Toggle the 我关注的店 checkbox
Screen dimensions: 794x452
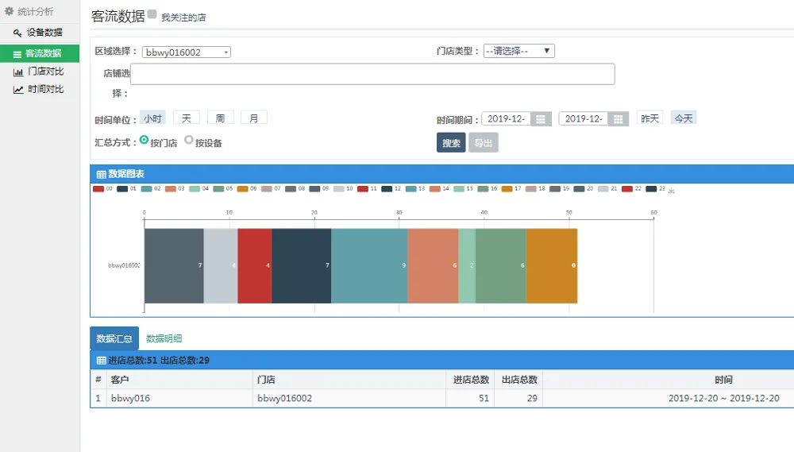(x=152, y=14)
